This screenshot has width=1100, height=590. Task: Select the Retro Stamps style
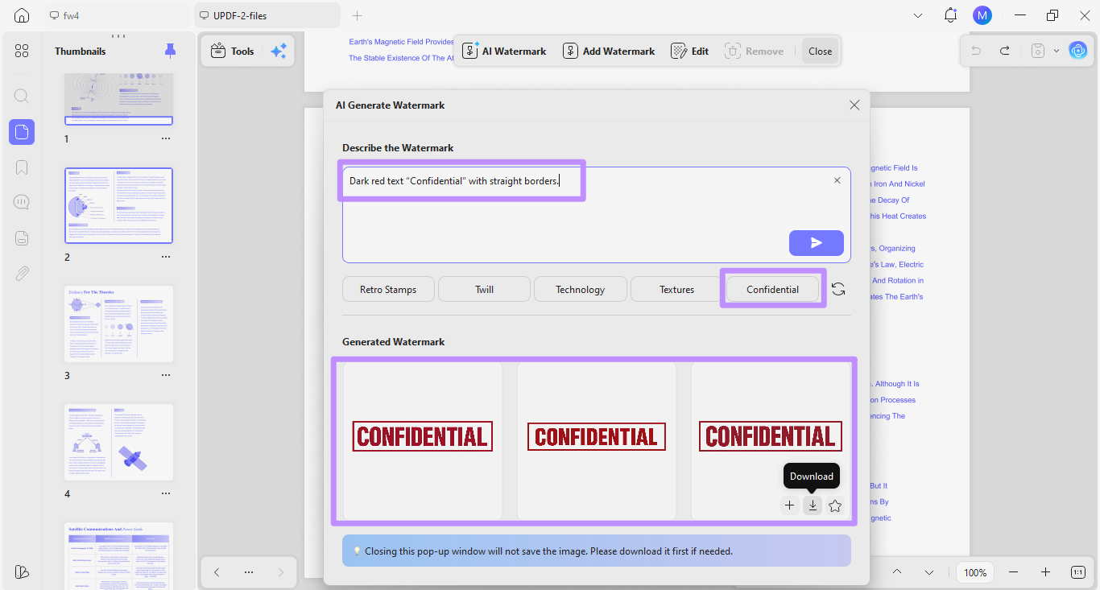pyautogui.click(x=388, y=290)
